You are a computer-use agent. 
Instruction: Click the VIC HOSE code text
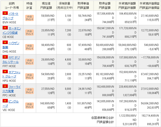pyautogui.click(x=9, y=110)
